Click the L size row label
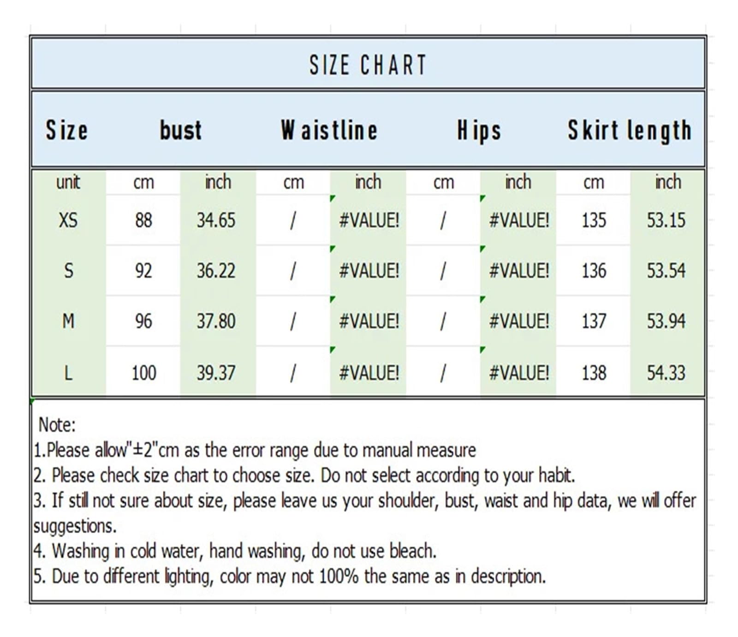 (68, 372)
